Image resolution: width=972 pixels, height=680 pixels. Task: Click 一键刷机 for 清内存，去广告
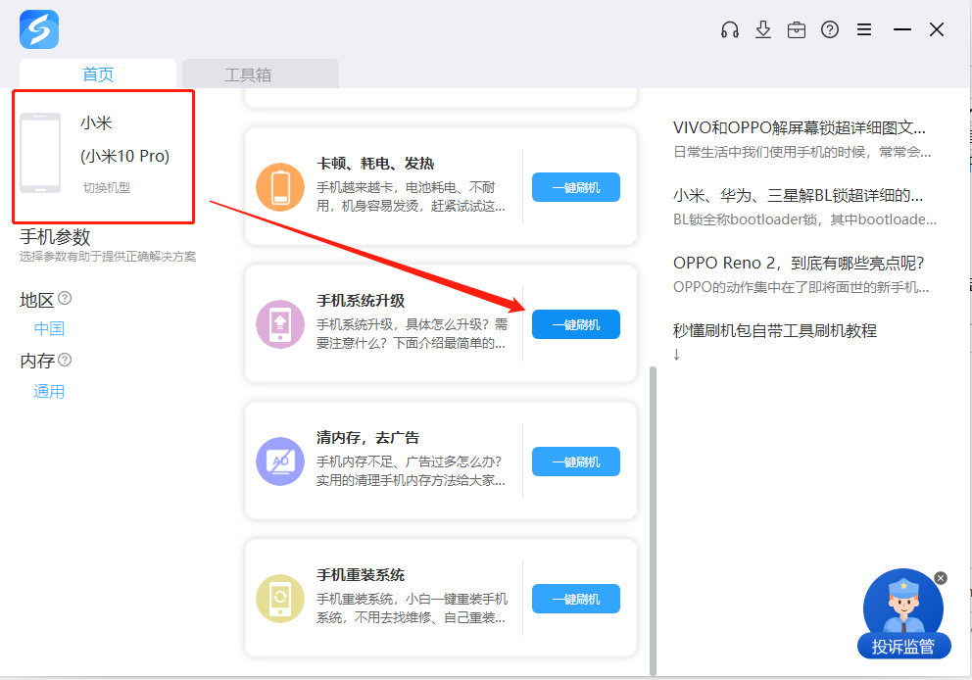click(576, 461)
